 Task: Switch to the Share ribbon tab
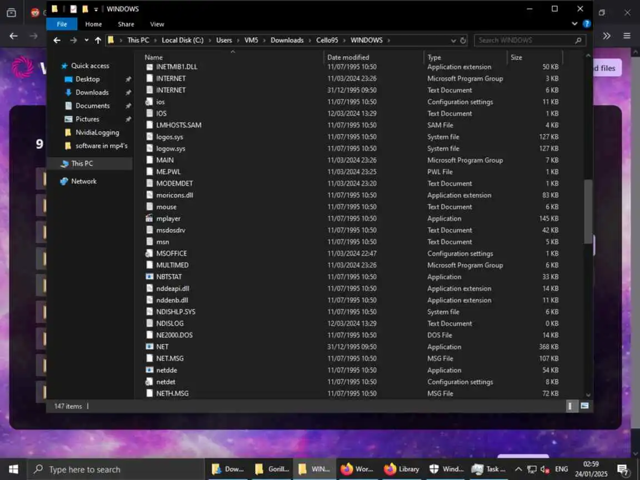(126, 24)
